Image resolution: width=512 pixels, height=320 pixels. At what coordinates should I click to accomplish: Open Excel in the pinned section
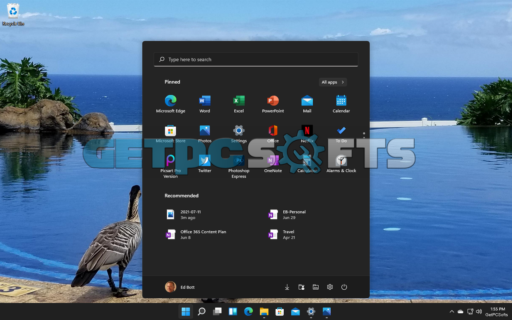click(239, 104)
